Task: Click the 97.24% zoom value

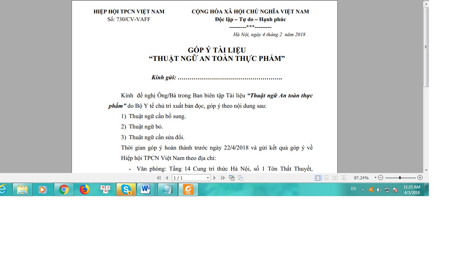Action: point(361,178)
